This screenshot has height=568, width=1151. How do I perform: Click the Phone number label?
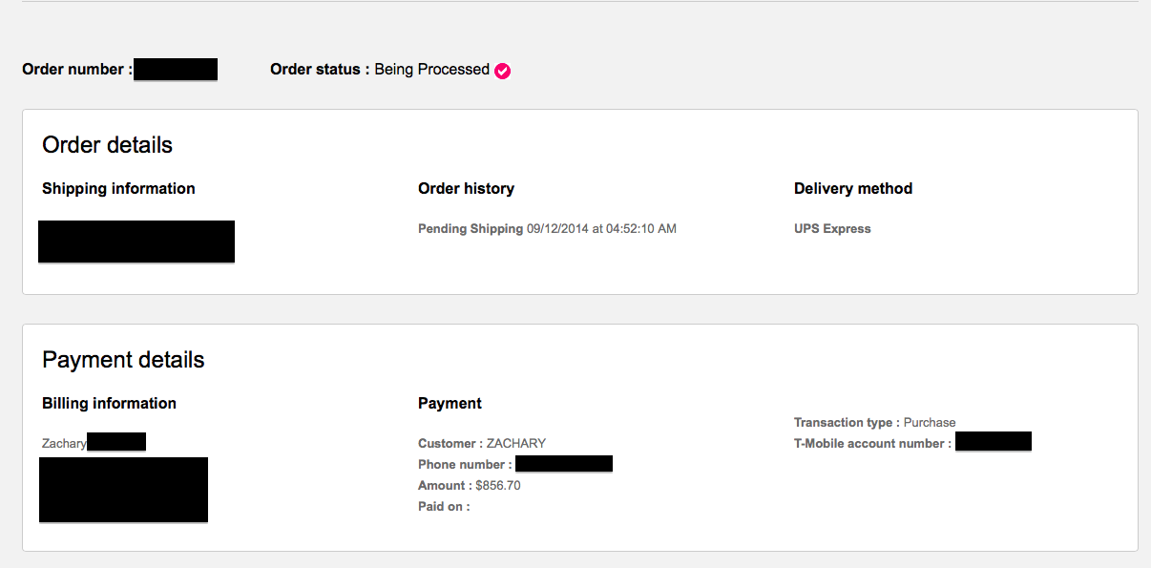(x=465, y=465)
